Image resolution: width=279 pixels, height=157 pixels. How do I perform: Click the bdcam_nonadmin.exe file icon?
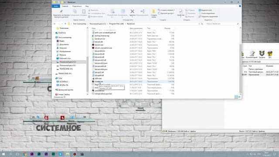tap(93, 48)
